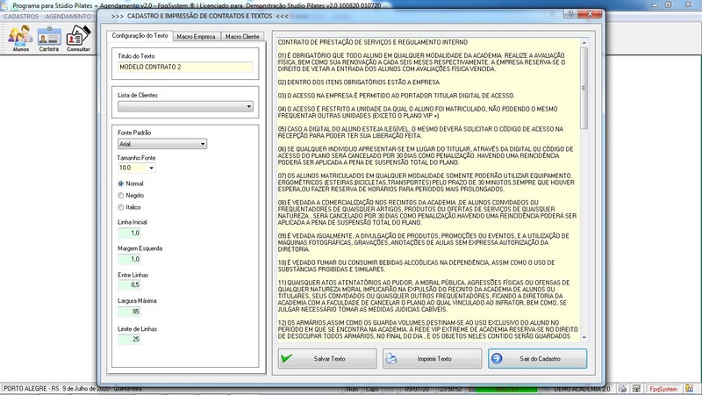Click the contract clause 03 text line

point(397,96)
